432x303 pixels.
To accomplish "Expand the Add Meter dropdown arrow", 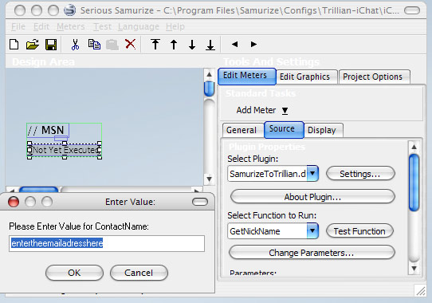I will click(x=285, y=111).
